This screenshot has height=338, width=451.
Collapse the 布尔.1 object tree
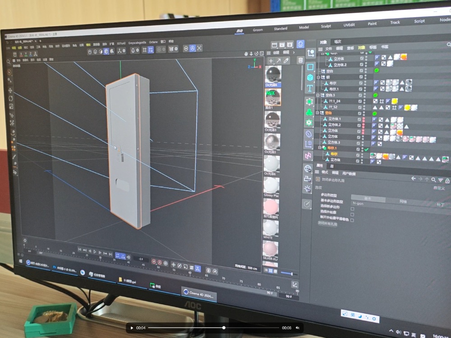point(319,148)
